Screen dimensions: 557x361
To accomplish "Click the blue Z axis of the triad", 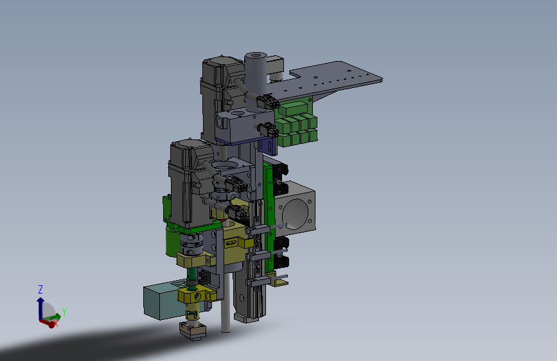I will pos(40,308).
